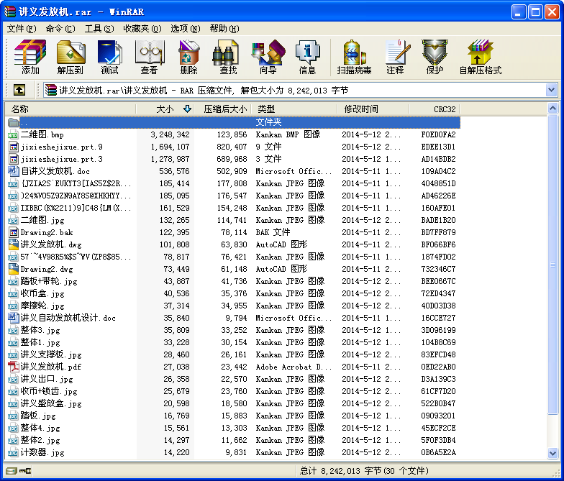Screen dimensions: 564x481
Task: Start the 向导 (Wizard) tool
Action: tap(268, 57)
